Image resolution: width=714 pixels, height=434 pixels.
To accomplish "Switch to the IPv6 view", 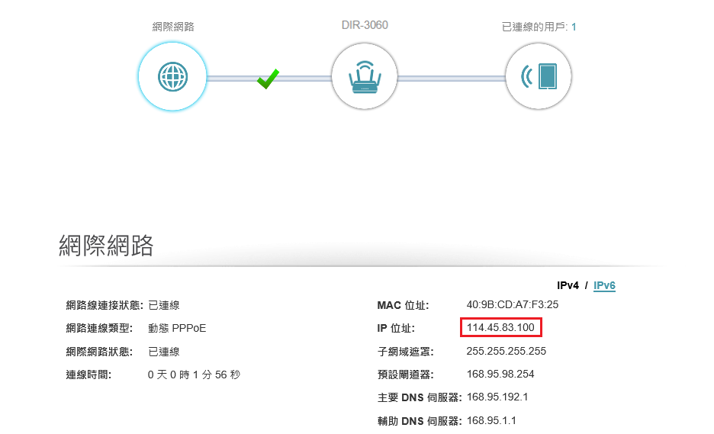I will point(604,285).
